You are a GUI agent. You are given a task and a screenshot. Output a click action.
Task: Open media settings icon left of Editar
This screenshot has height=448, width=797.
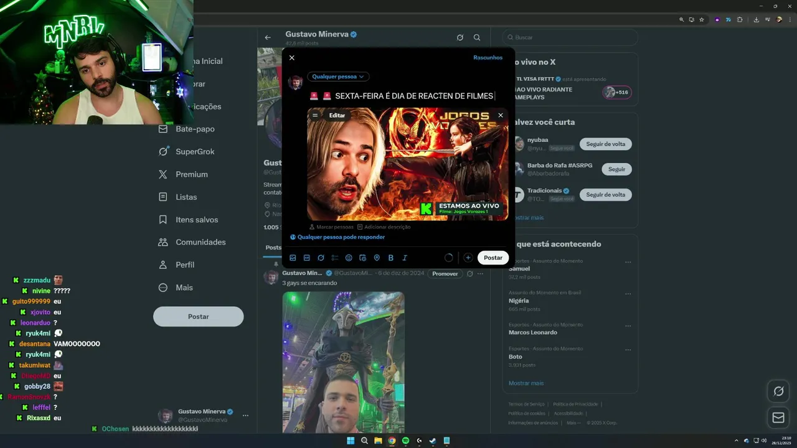[x=315, y=115]
